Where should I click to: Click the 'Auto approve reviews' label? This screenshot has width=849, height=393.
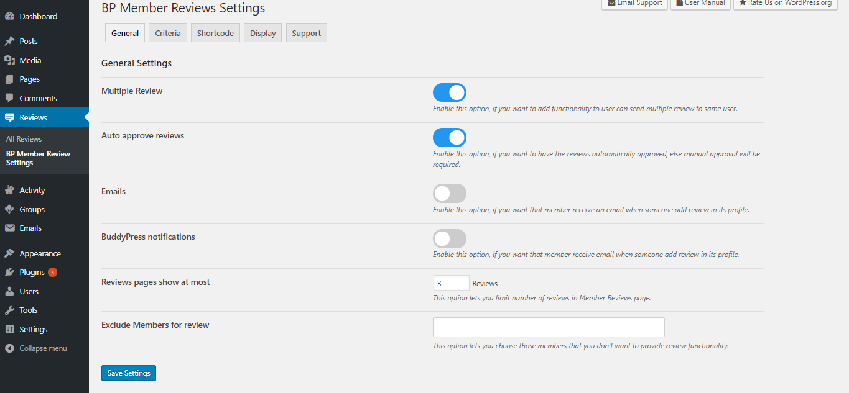pos(143,135)
